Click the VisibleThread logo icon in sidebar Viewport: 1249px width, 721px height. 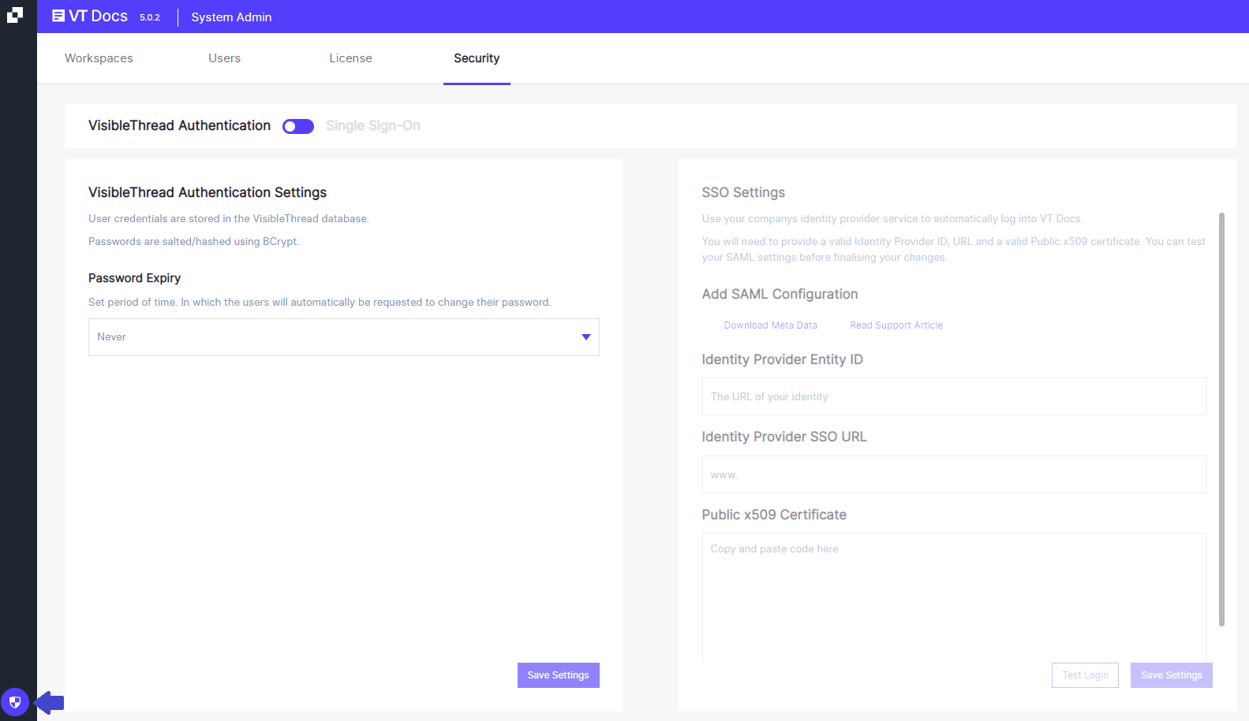(x=15, y=15)
